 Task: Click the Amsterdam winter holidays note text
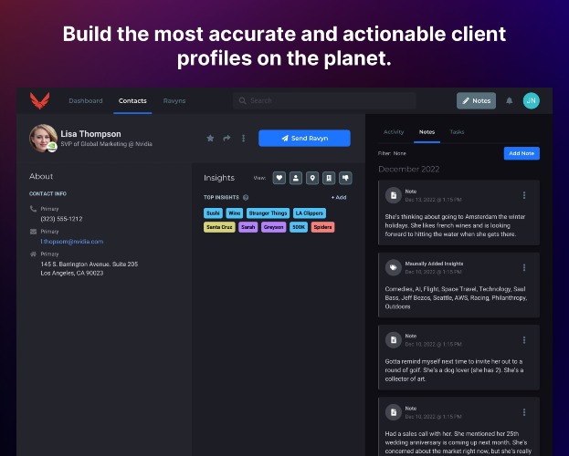(x=455, y=225)
